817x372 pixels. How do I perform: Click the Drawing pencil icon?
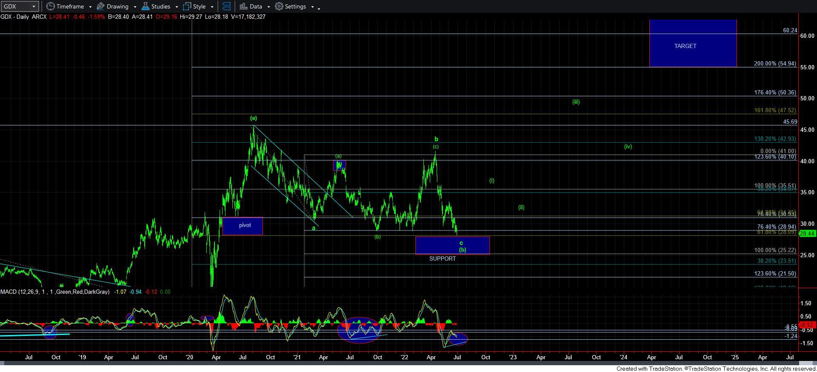coord(101,6)
